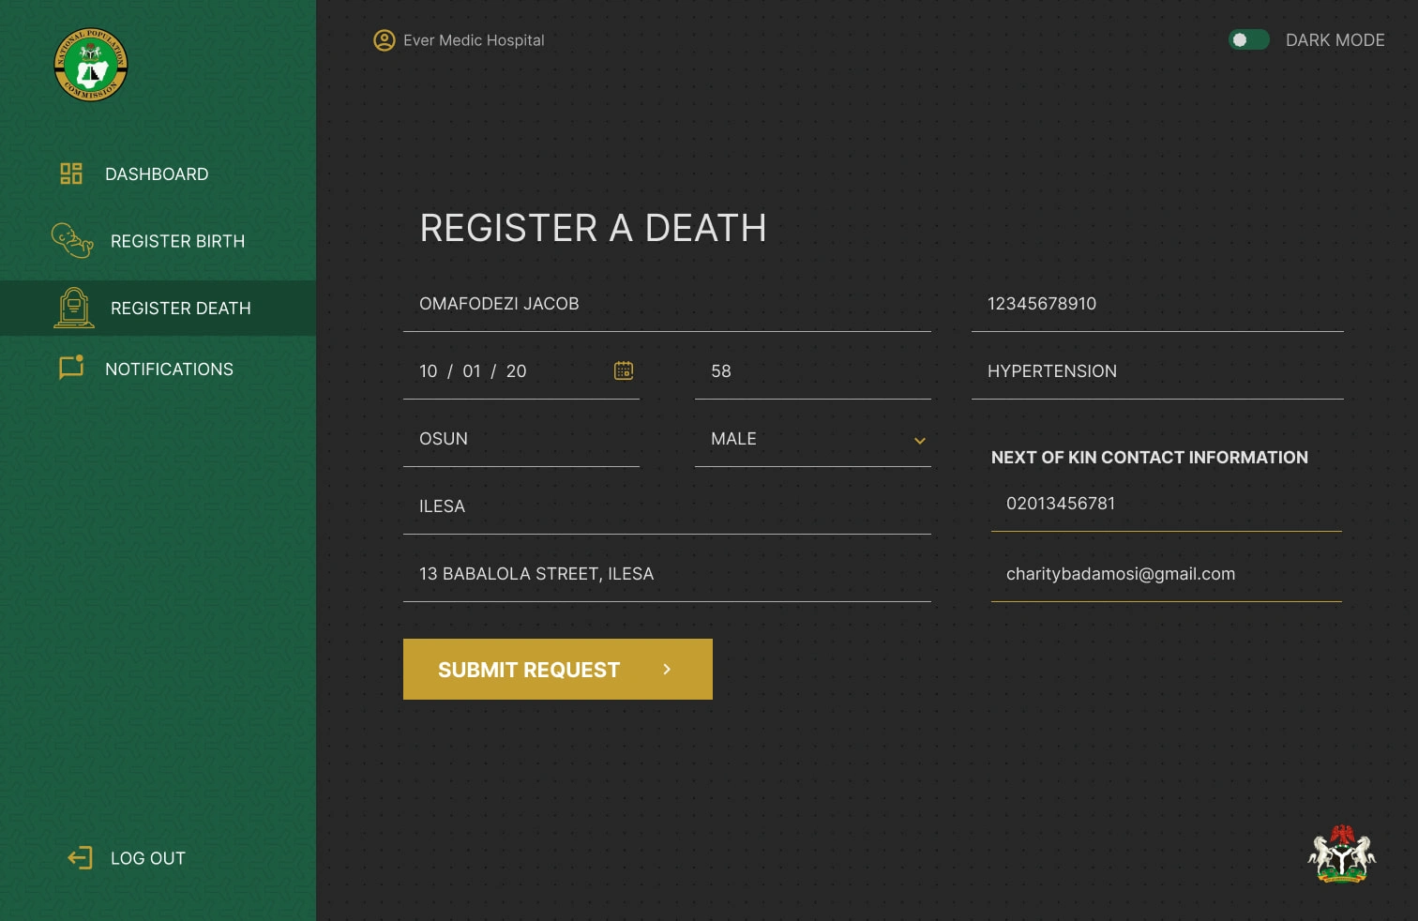
Task: Click the user profile icon
Action: [385, 40]
